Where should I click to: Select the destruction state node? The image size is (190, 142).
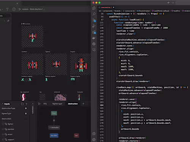[54, 128]
